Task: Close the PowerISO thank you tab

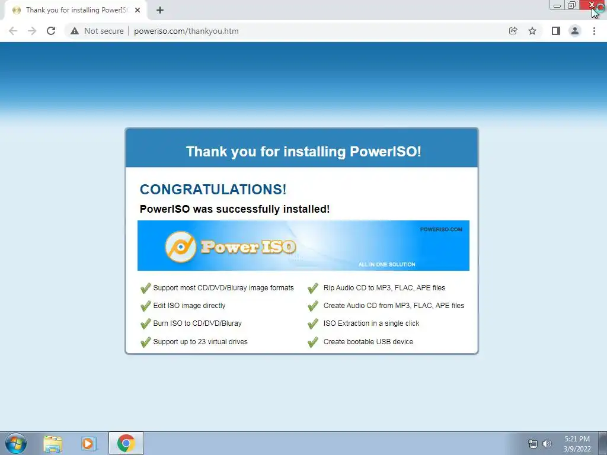Action: click(x=138, y=10)
